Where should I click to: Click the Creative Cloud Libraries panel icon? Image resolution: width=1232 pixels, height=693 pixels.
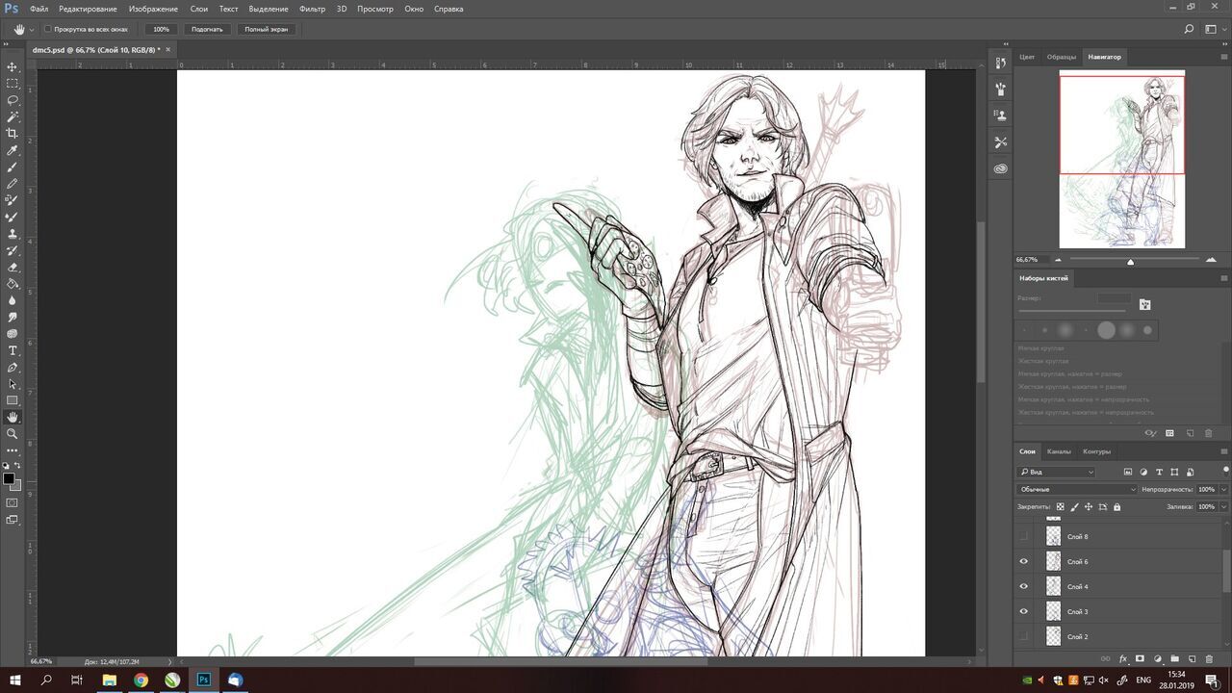click(1001, 168)
